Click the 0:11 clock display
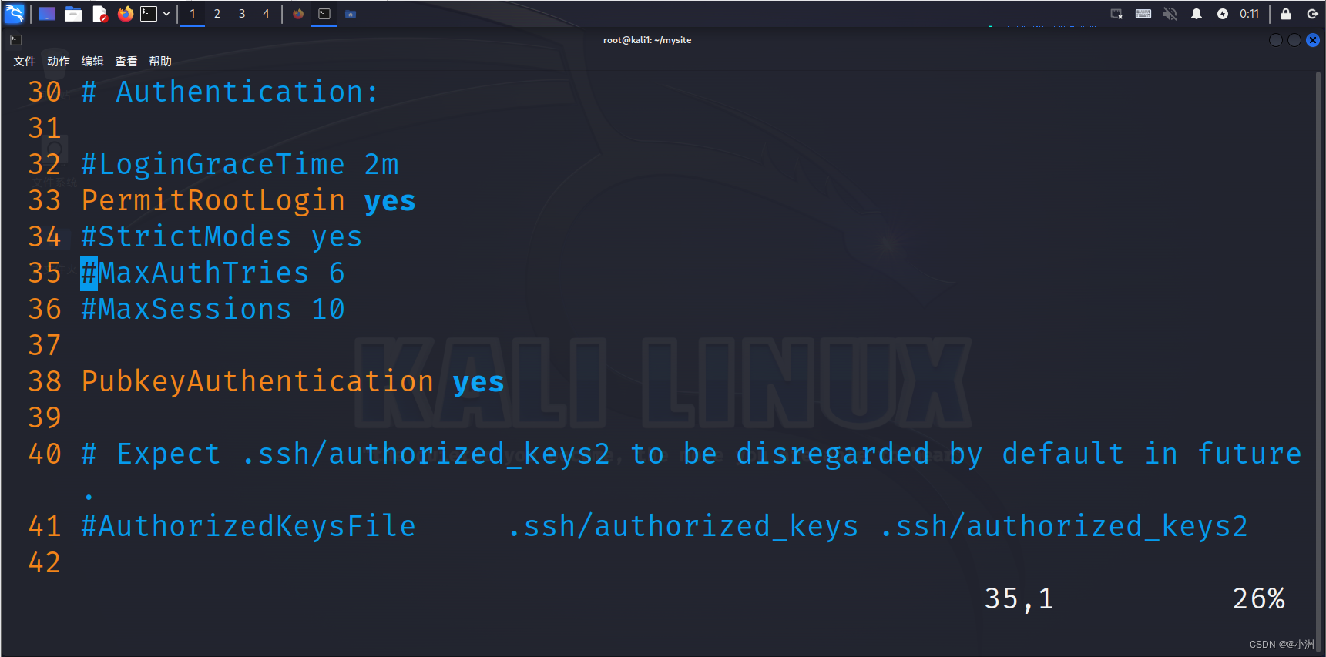Image resolution: width=1326 pixels, height=657 pixels. pos(1250,13)
